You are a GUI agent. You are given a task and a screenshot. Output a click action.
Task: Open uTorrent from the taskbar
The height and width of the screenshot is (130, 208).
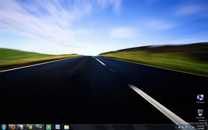[49, 127]
